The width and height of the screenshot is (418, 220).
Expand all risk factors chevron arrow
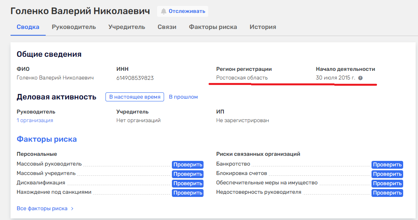coord(72,209)
